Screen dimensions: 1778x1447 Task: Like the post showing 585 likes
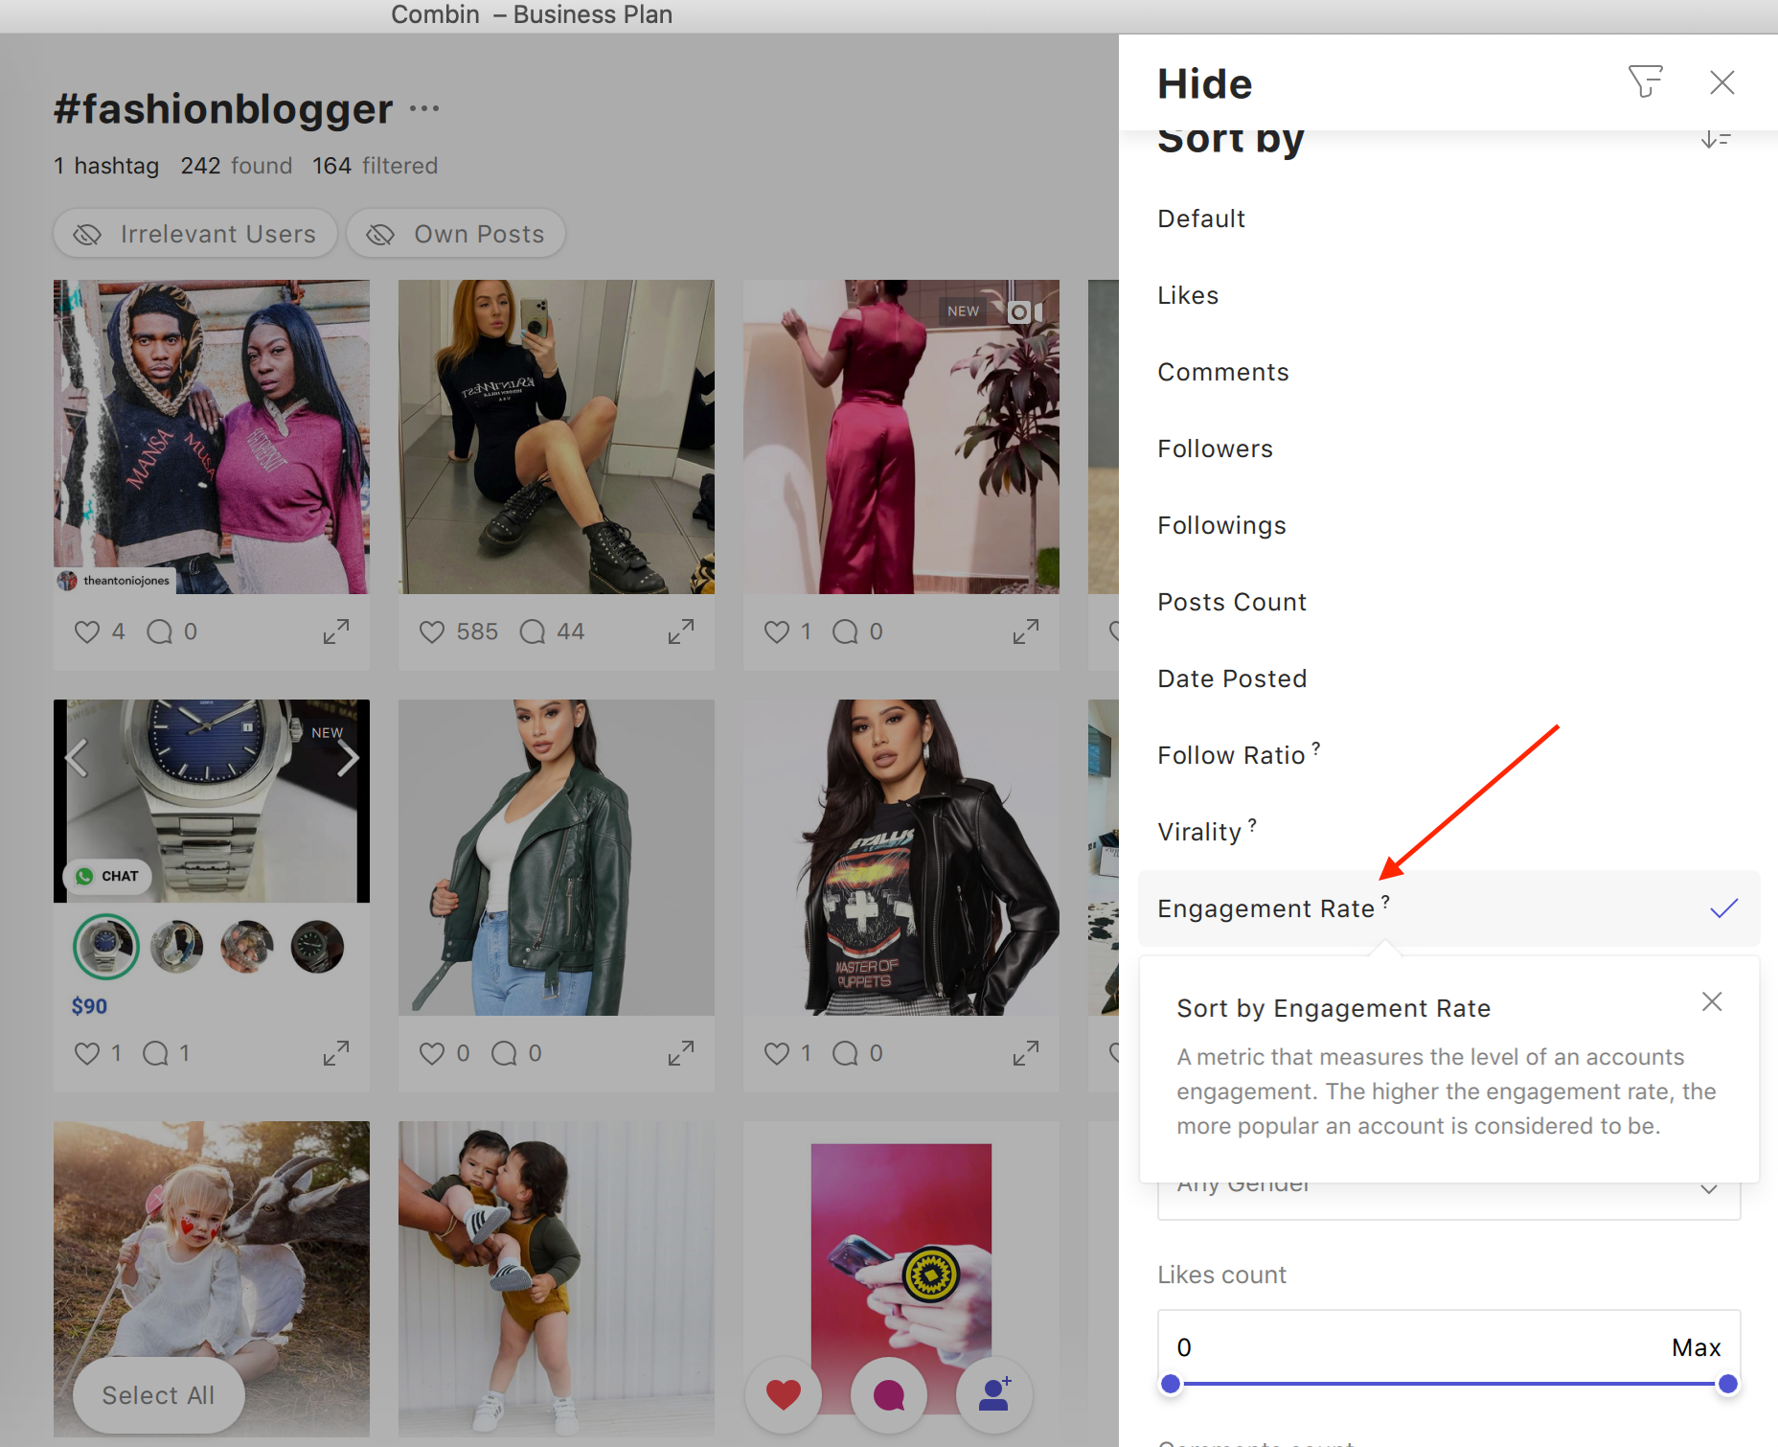click(x=432, y=632)
